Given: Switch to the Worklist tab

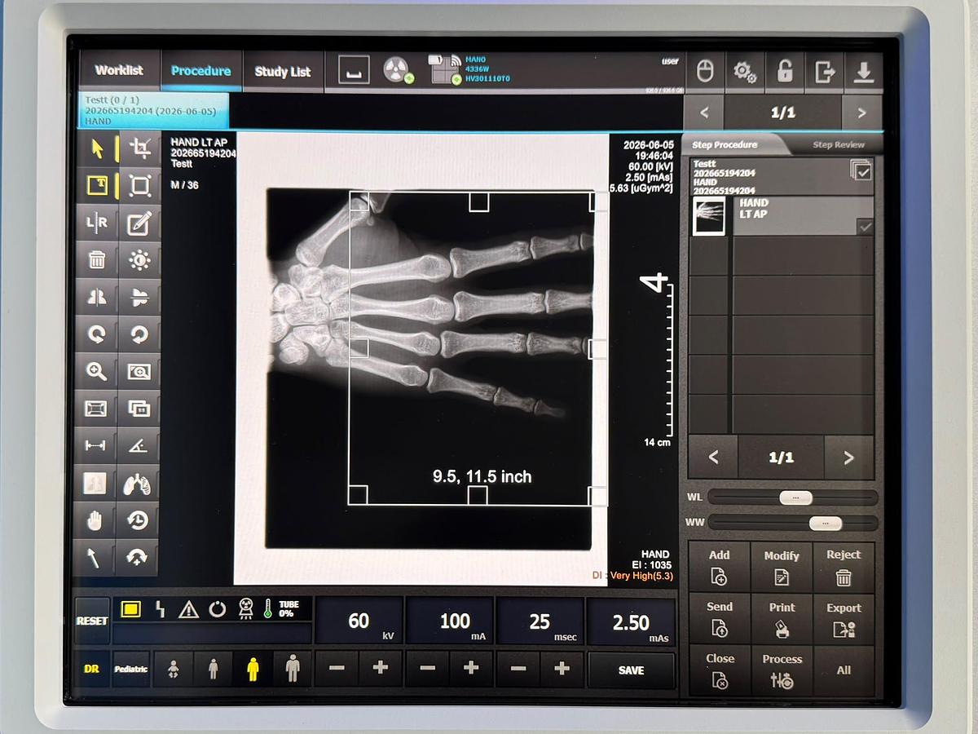Looking at the screenshot, I should click(x=119, y=70).
